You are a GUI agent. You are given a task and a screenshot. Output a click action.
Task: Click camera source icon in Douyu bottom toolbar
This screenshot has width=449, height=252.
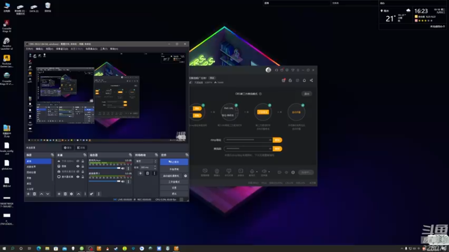tap(217, 171)
